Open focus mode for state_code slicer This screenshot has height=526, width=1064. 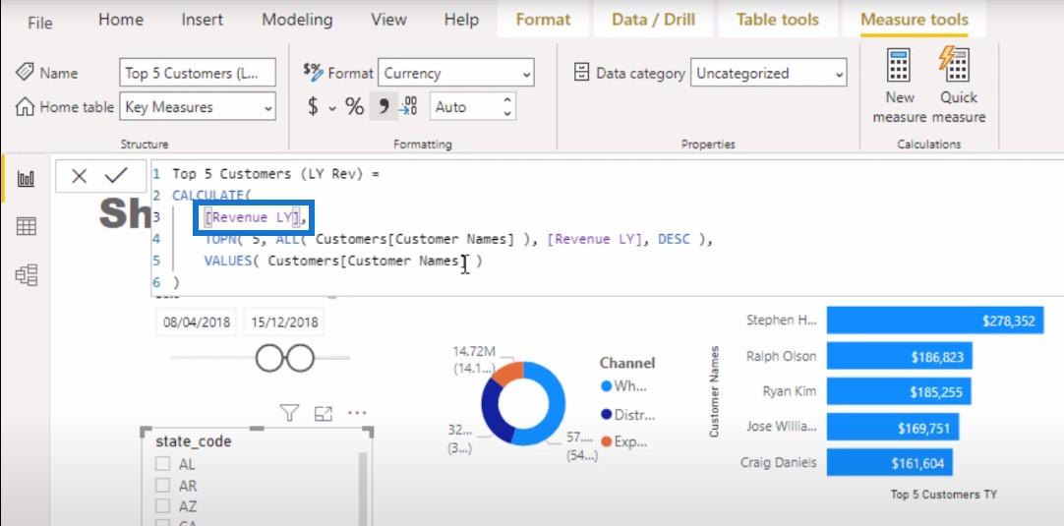323,413
